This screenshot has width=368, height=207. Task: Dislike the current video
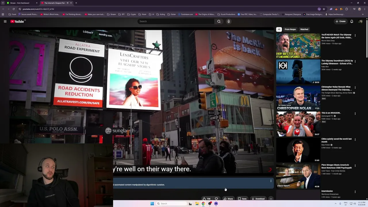point(216,199)
